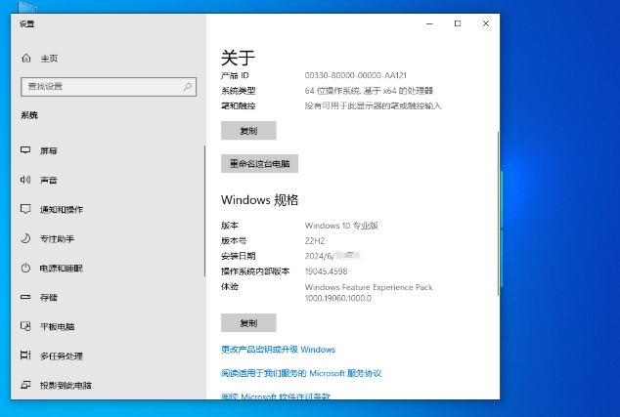Open 专注助手 focus assist settings
The image size is (620, 417).
[x=57, y=239]
